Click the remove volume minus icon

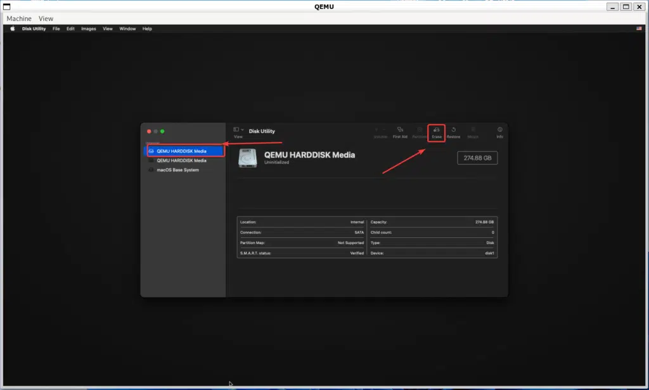(x=384, y=130)
